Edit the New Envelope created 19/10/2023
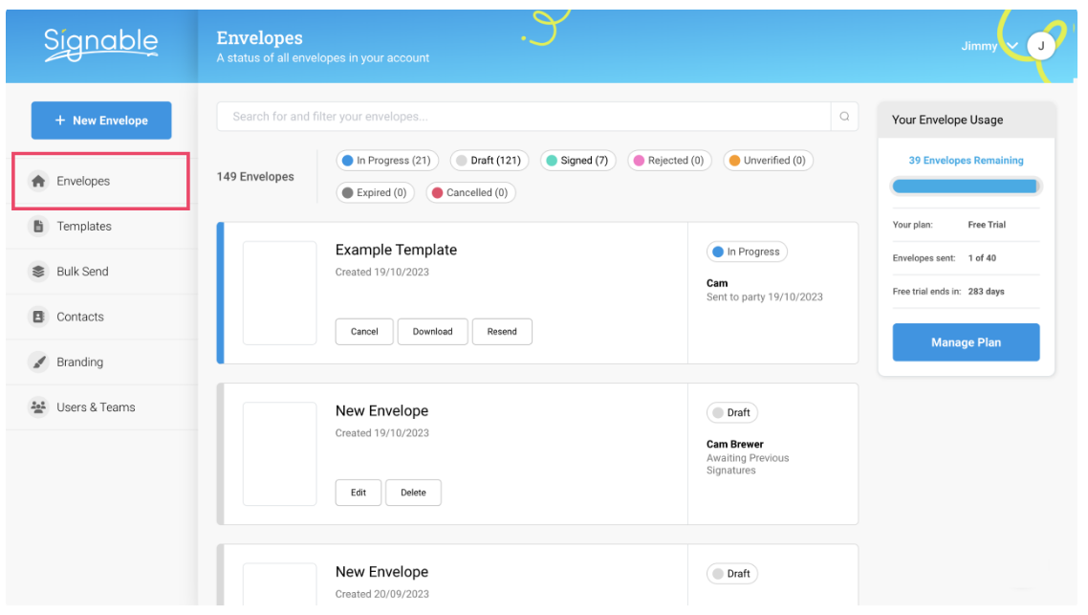 pyautogui.click(x=358, y=493)
